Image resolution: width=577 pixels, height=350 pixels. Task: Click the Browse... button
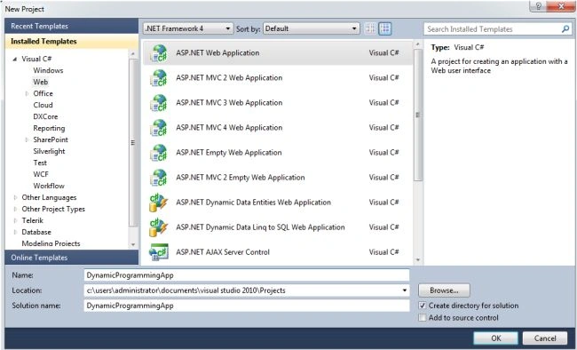pyautogui.click(x=444, y=290)
